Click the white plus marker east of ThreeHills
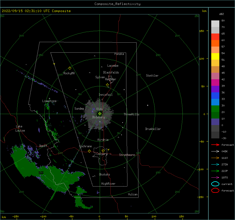Image resolution: width=235 pixels, height=220 pixels. (x=148, y=105)
